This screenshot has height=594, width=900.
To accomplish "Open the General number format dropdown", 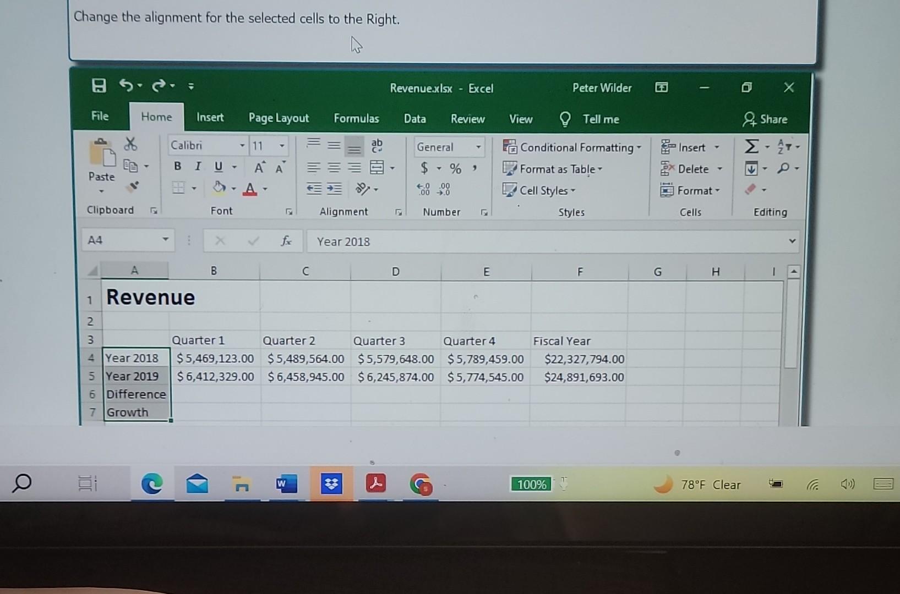I will pos(478,147).
